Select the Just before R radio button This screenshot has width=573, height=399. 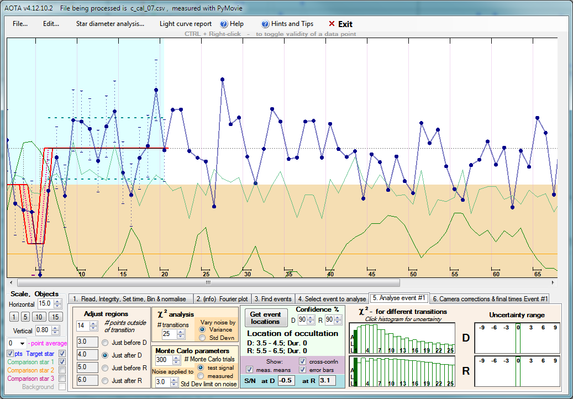click(105, 368)
